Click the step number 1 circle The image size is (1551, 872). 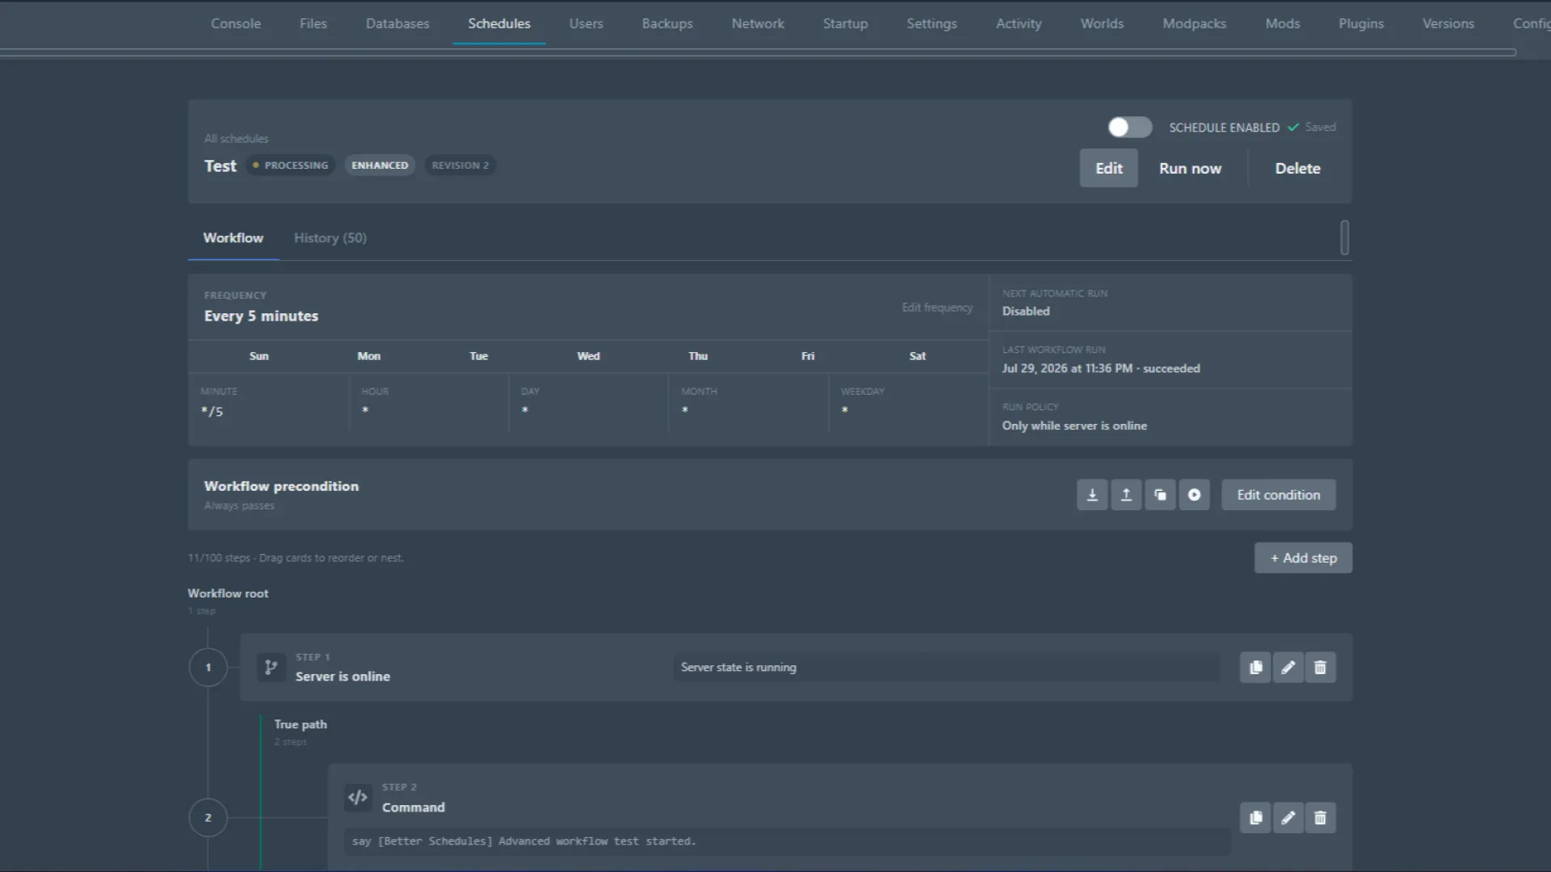coord(208,668)
